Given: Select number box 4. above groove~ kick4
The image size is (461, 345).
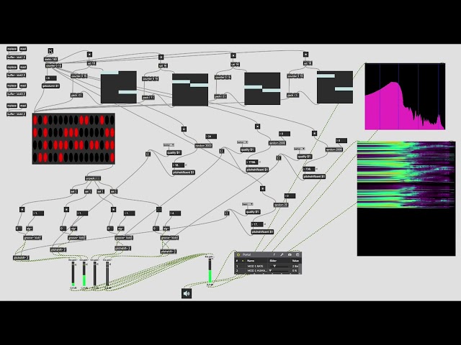Looking at the screenshot, I should [175, 213].
